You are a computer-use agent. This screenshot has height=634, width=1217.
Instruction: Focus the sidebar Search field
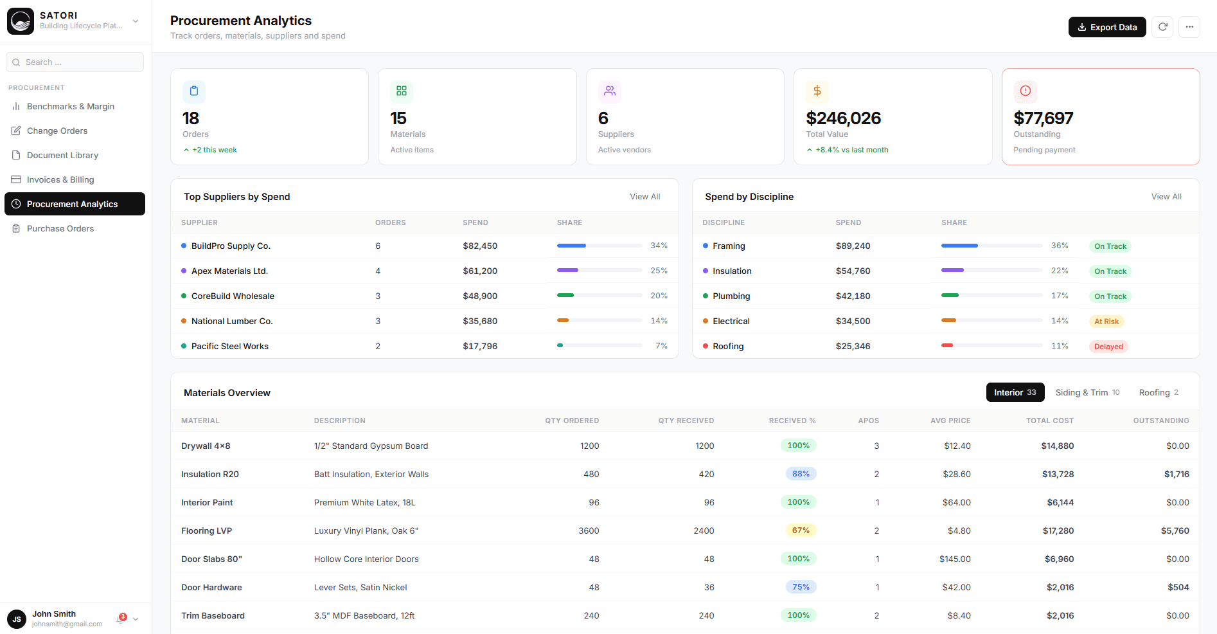tap(75, 62)
